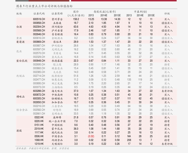Click stock code 000568.CH

pos(39,31)
